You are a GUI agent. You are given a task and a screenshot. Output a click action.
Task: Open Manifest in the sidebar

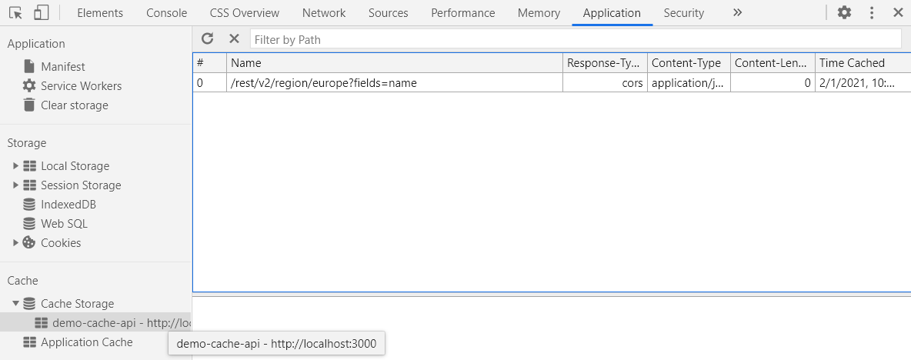[63, 67]
